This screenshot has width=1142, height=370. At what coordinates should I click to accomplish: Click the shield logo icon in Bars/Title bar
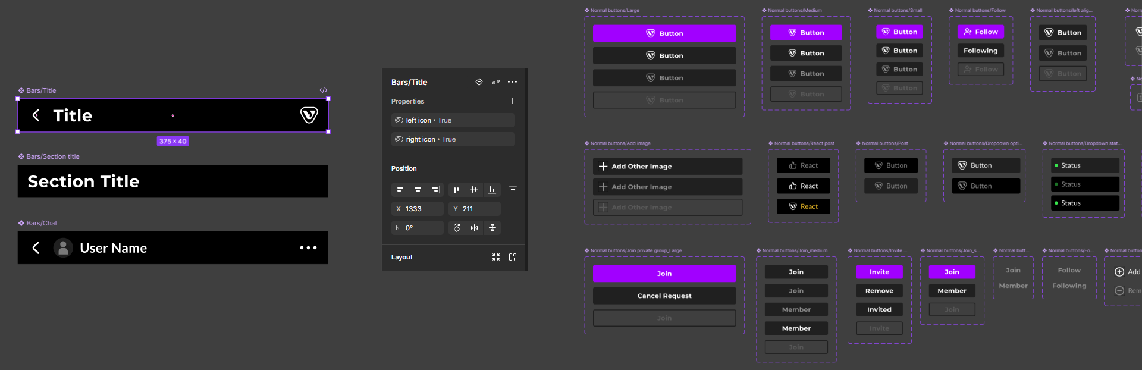coord(309,115)
